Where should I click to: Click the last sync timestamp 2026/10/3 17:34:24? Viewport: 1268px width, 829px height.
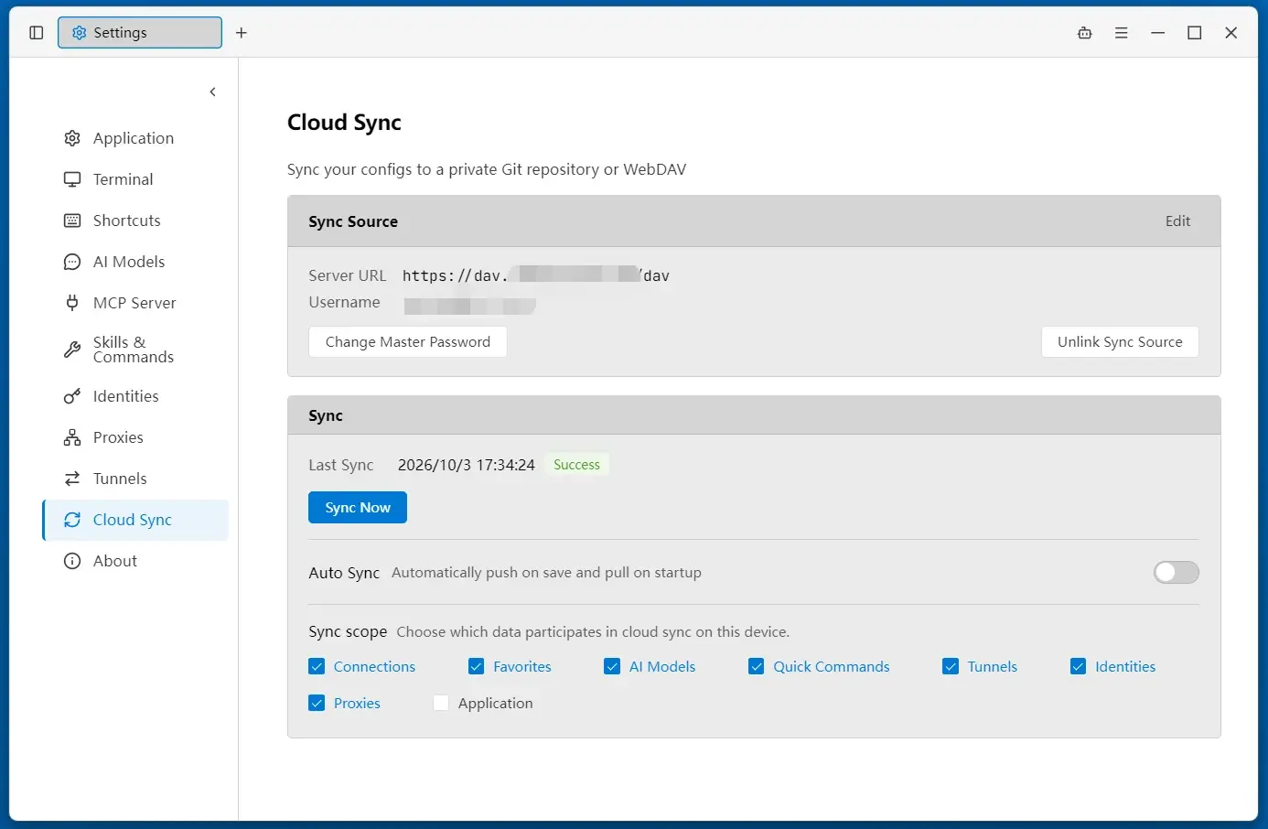[467, 465]
